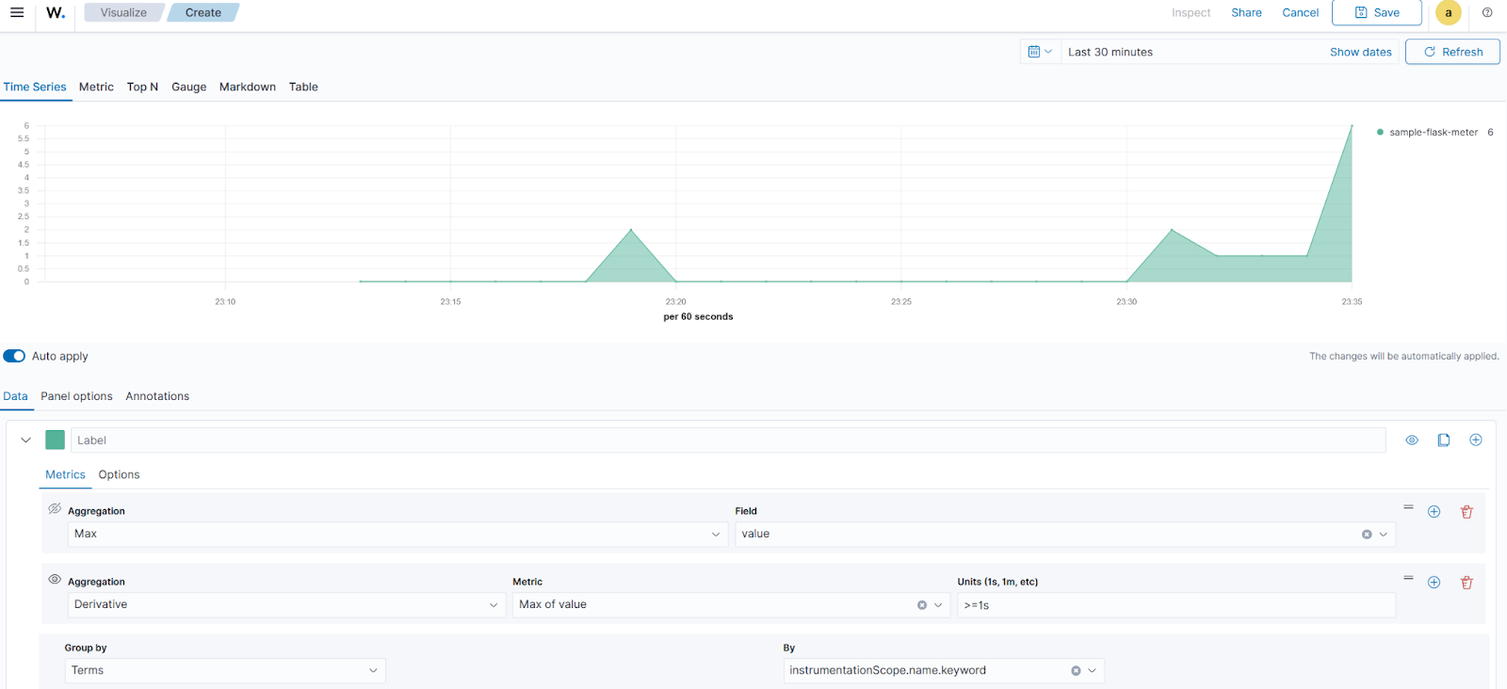Add metric after the Max aggregation row
Image resolution: width=1507 pixels, height=689 pixels.
click(1434, 512)
